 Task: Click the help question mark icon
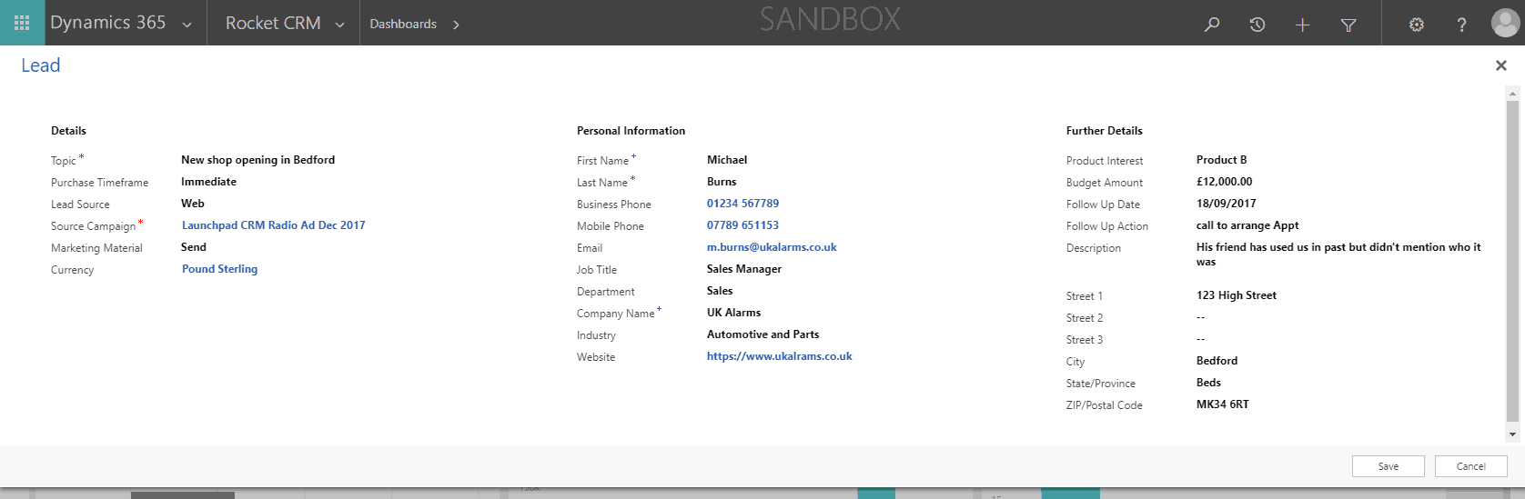tap(1461, 25)
